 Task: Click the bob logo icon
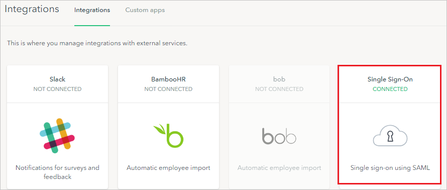(x=279, y=136)
